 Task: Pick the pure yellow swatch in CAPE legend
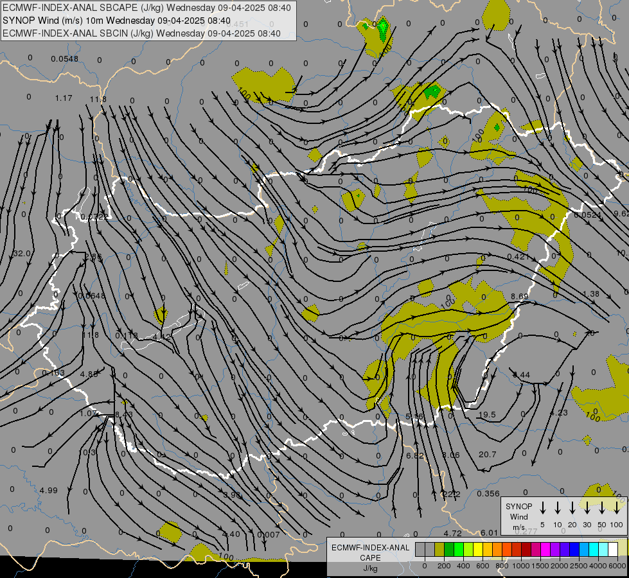pyautogui.click(x=478, y=549)
